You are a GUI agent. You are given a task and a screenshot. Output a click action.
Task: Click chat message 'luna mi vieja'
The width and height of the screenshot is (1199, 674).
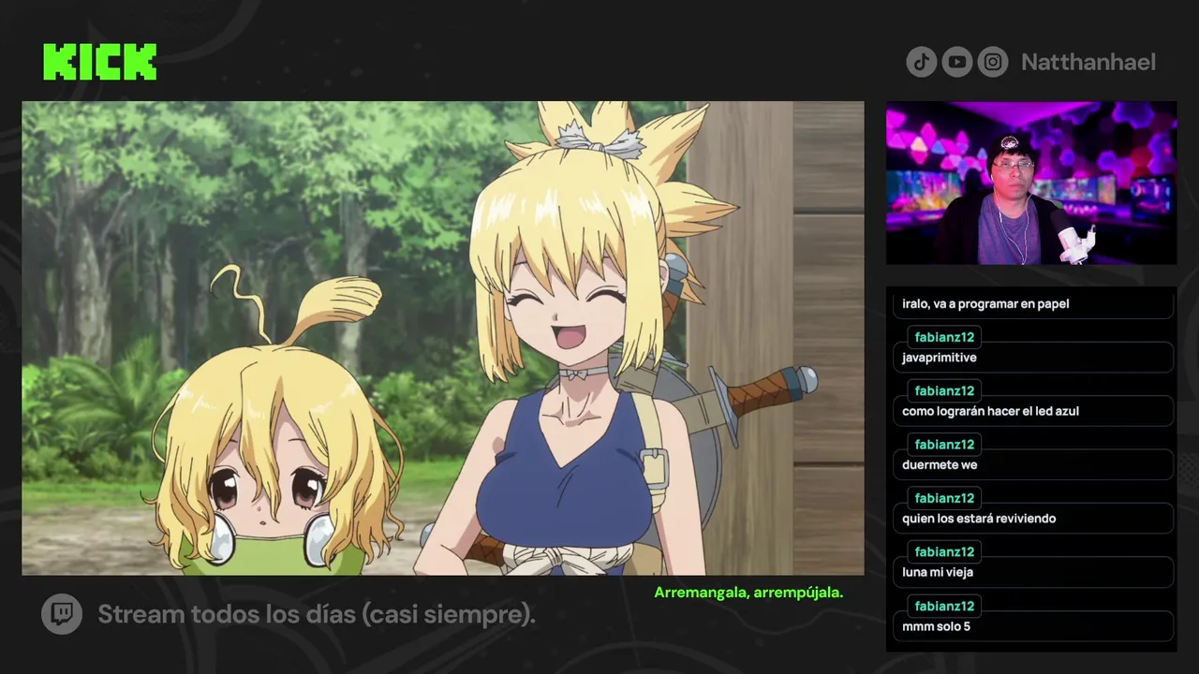[x=938, y=572]
